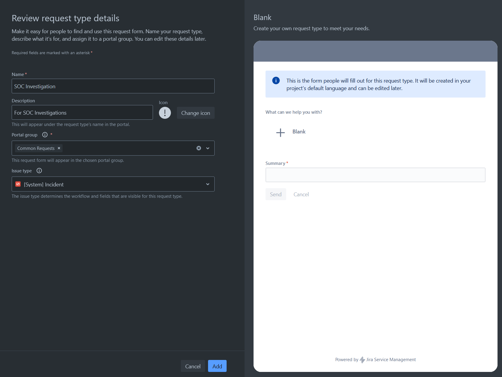The image size is (502, 377).
Task: Open the Issue type dropdown arrow
Action: 208,184
